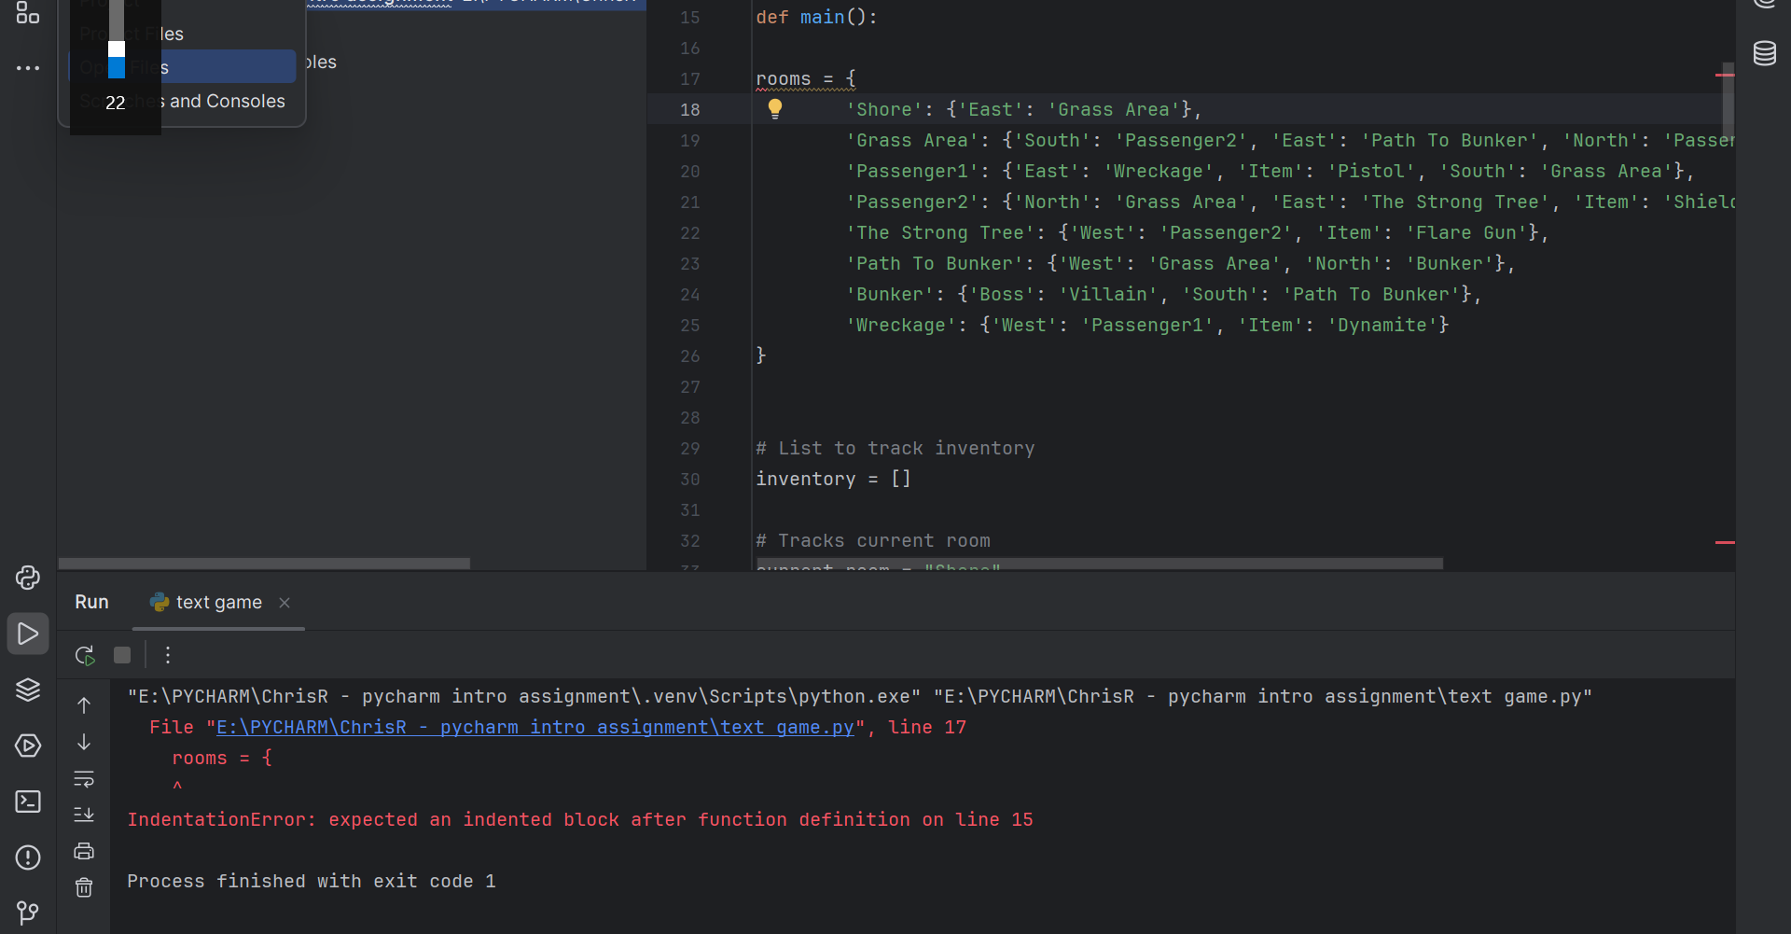The height and width of the screenshot is (934, 1791).
Task: Close the text game run tab
Action: tap(285, 603)
